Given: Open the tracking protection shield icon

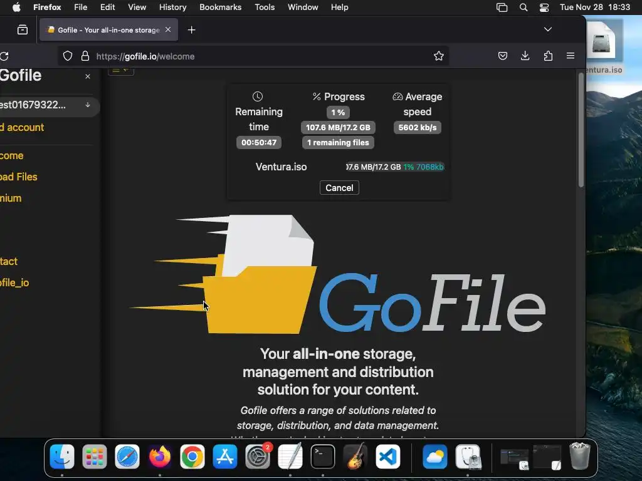Looking at the screenshot, I should coord(68,56).
